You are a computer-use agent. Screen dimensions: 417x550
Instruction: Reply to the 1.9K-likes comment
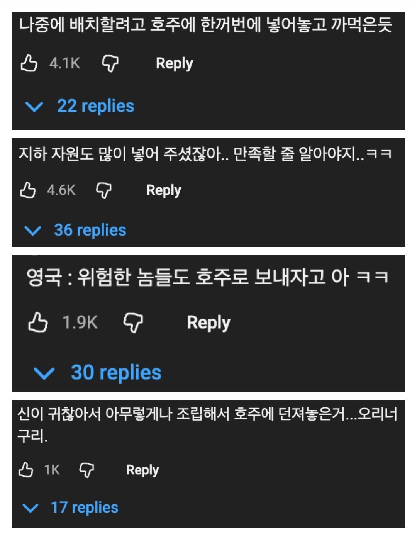(x=208, y=323)
